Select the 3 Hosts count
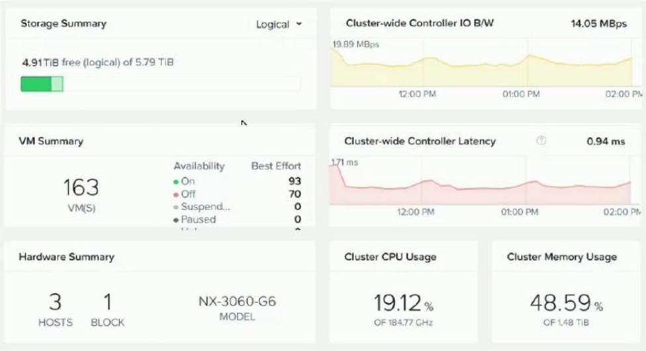 click(55, 303)
